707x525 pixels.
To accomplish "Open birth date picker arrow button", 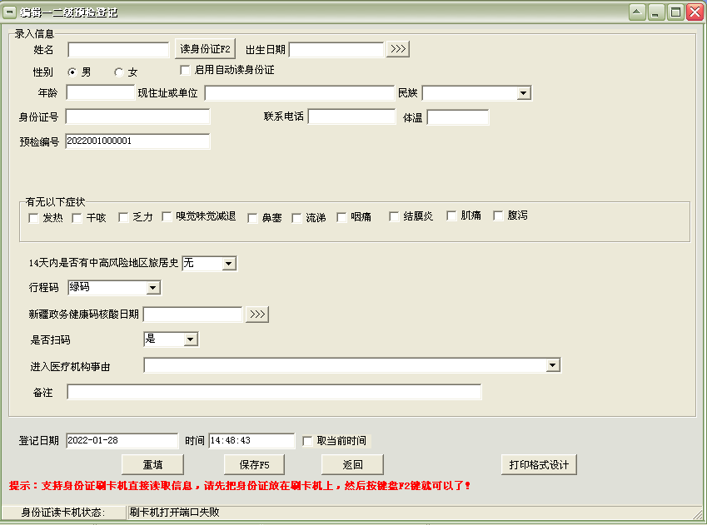I will pyautogui.click(x=398, y=49).
